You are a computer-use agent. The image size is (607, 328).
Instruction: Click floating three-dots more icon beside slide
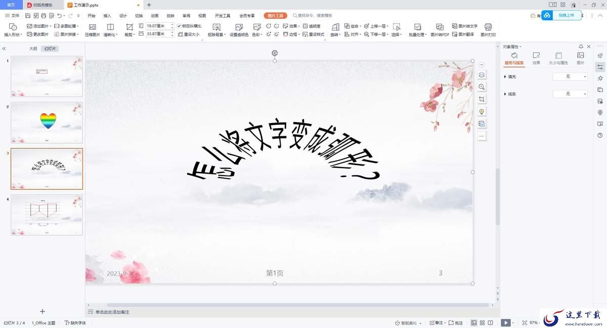482,136
